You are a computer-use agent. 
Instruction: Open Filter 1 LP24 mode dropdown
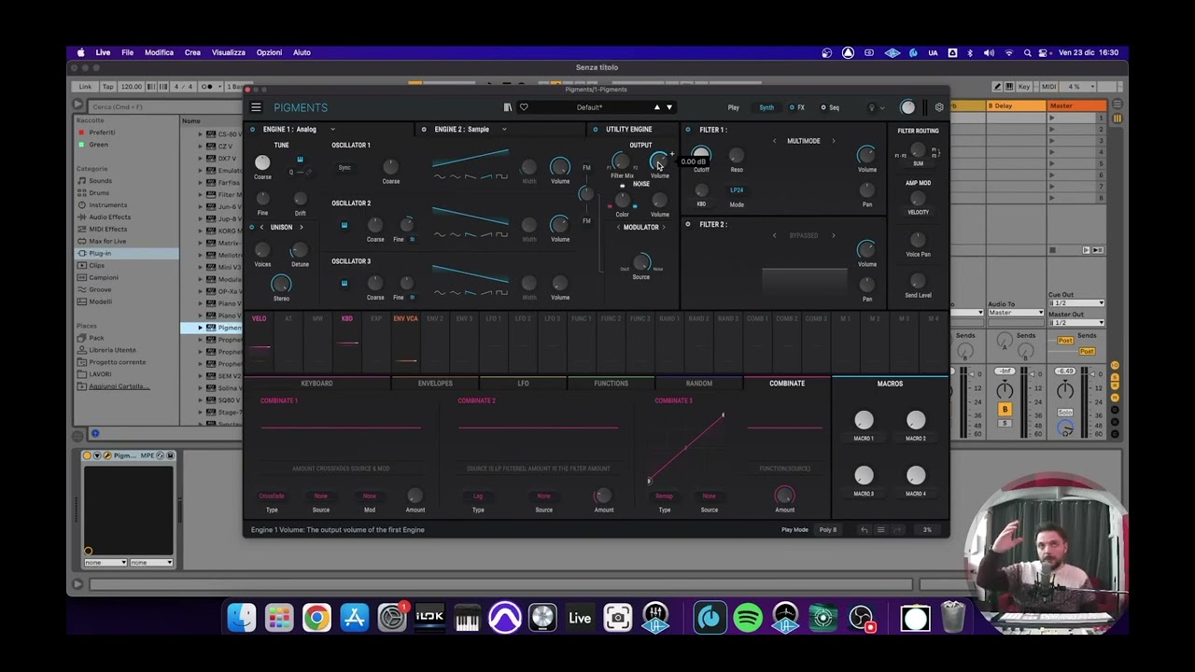(737, 190)
